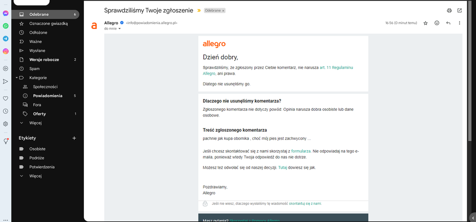Collapse the Kategorie section arrow

17,78
